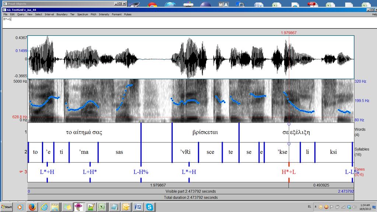
Task: Open the Boundary menu
Action: (x=62, y=14)
